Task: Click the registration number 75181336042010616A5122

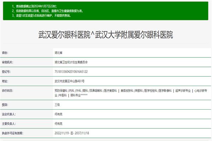Action: click(71, 72)
